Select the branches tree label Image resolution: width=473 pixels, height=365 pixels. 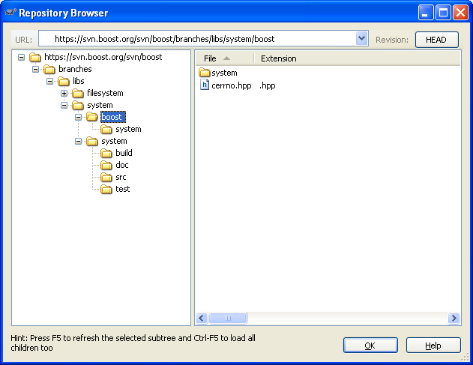tap(75, 69)
